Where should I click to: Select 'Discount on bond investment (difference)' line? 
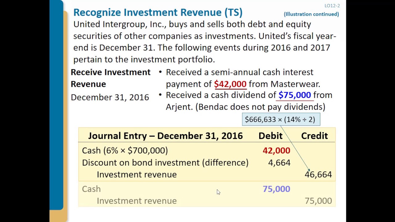165,163
